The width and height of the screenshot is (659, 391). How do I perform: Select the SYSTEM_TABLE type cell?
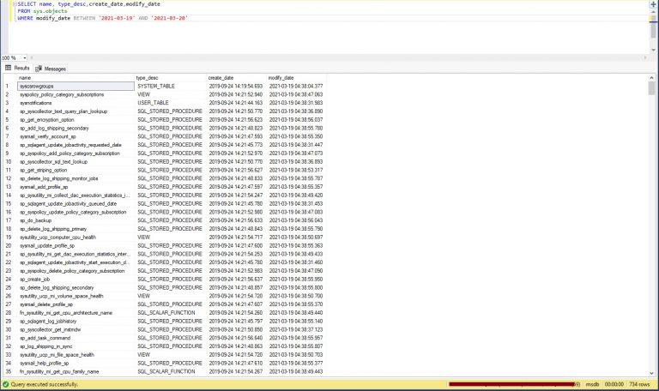click(171, 86)
